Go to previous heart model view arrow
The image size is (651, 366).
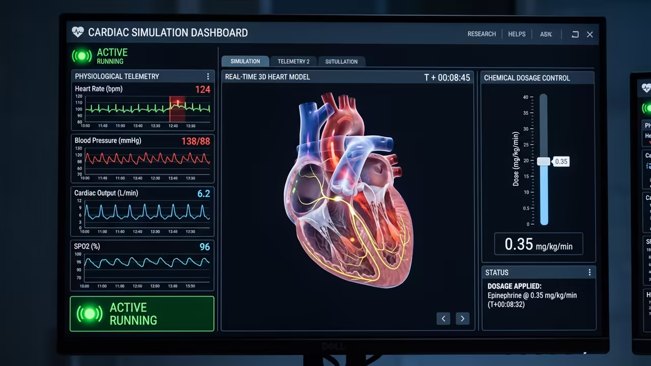(x=443, y=318)
